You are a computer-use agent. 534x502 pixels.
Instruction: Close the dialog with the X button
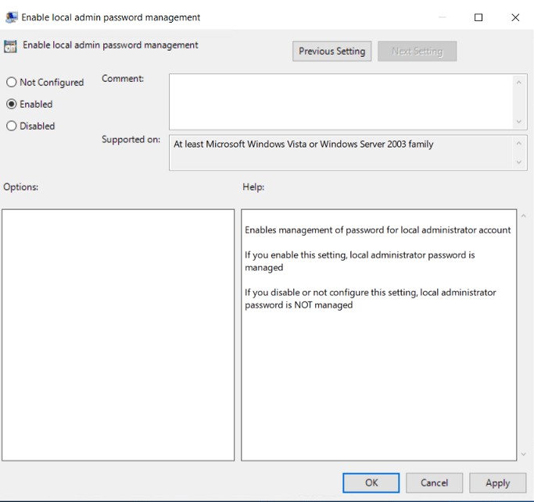point(514,17)
